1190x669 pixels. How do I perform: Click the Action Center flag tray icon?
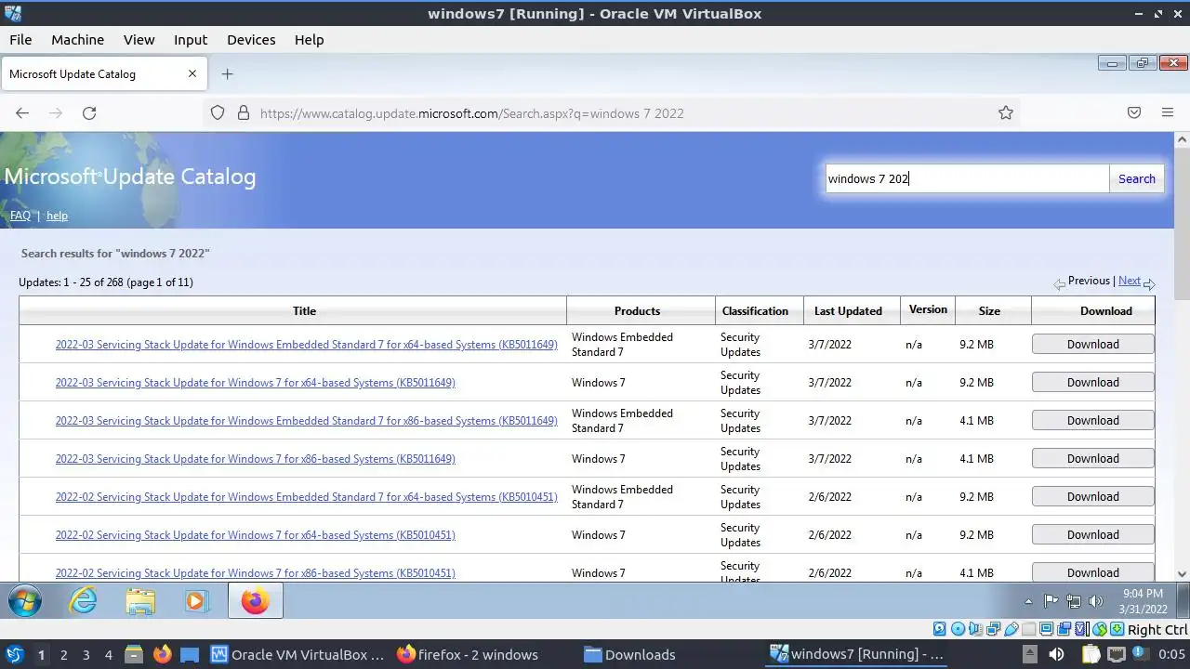[x=1051, y=601]
